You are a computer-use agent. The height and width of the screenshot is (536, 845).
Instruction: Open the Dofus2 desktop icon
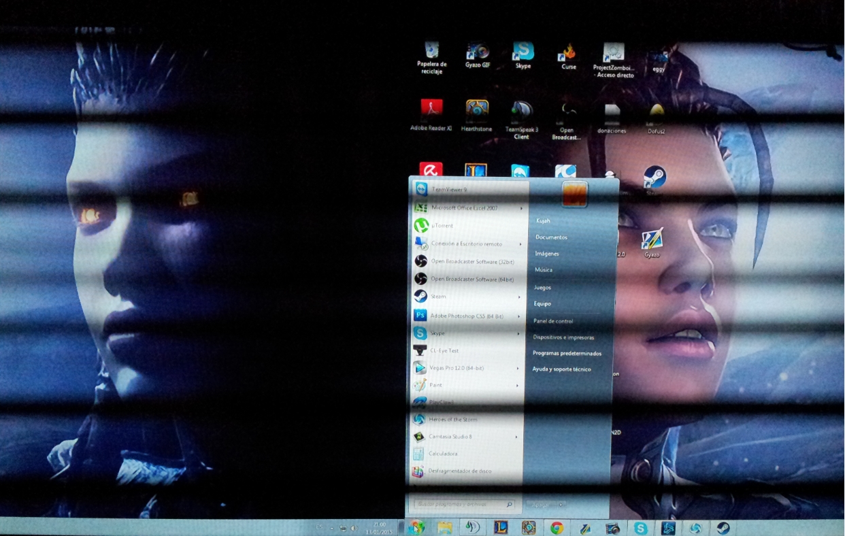tap(657, 118)
